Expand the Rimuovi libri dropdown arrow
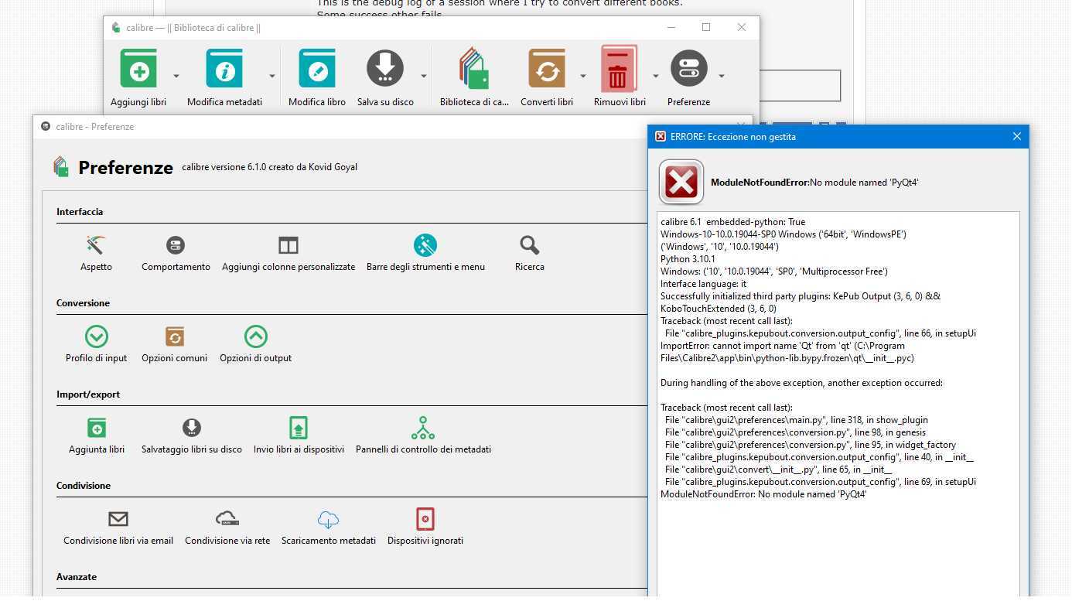Viewport: 1072px width, 601px height. (x=656, y=76)
